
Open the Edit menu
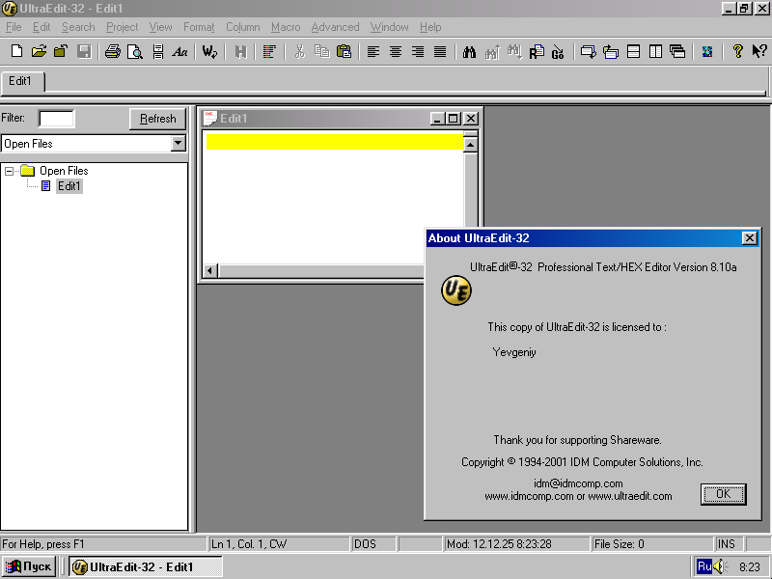(41, 27)
